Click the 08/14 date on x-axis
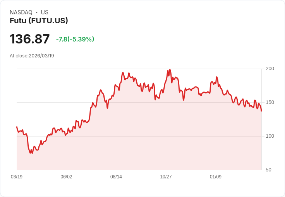Viewport: 285px width, 197px height. (x=116, y=177)
